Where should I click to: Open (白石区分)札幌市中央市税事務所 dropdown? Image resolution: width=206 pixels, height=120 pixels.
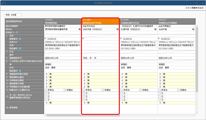pos(156,26)
